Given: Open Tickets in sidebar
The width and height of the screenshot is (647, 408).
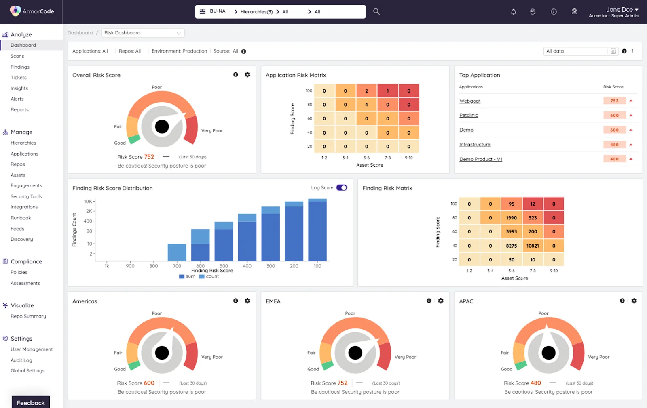Looking at the screenshot, I should pyautogui.click(x=19, y=78).
